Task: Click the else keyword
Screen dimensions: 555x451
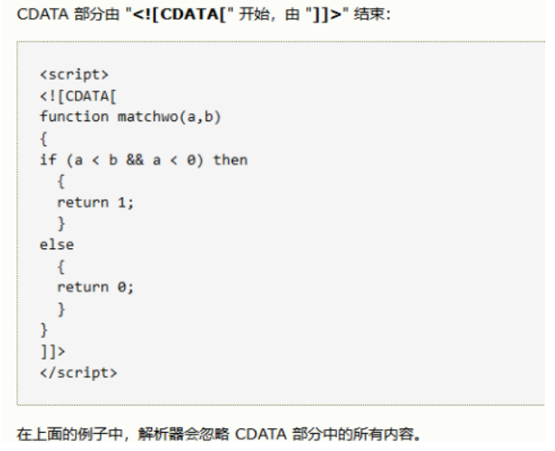Action: (x=57, y=245)
